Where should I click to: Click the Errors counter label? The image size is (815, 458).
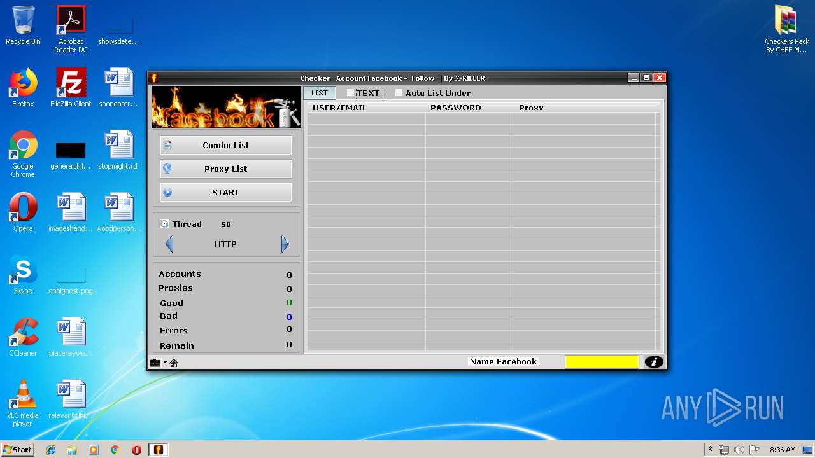tap(174, 330)
